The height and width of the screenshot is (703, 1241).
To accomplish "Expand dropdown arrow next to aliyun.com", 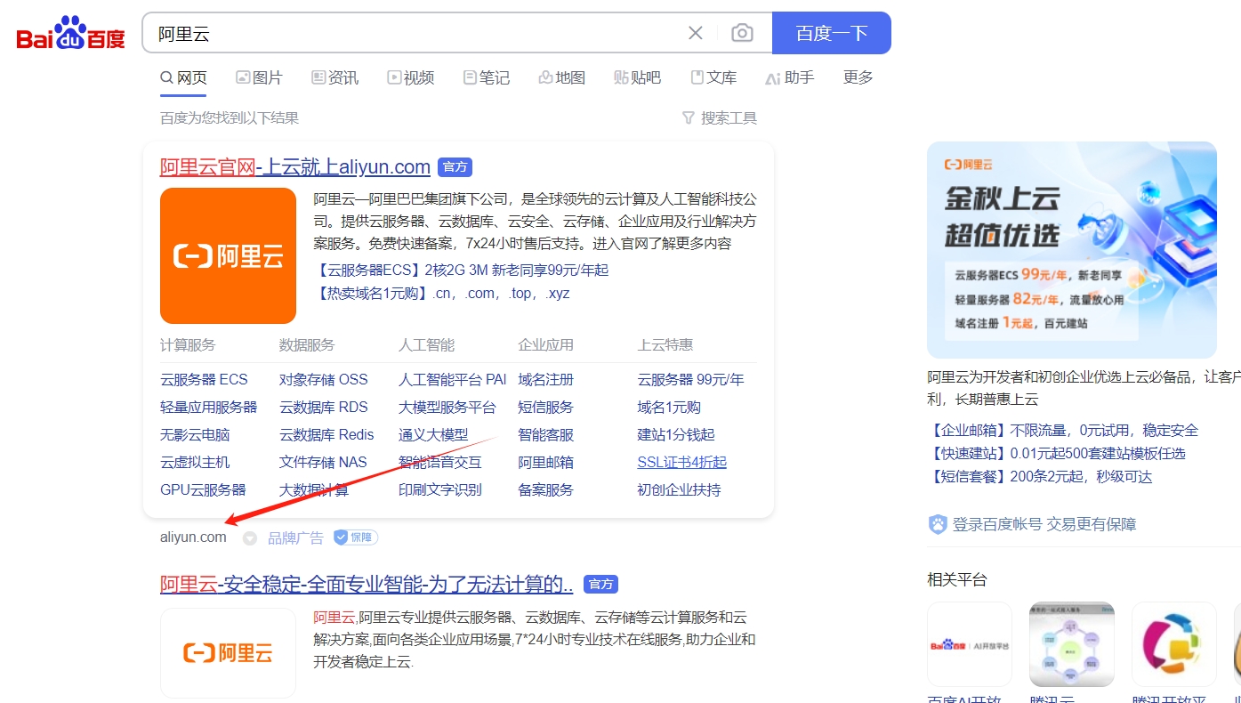I will [250, 537].
